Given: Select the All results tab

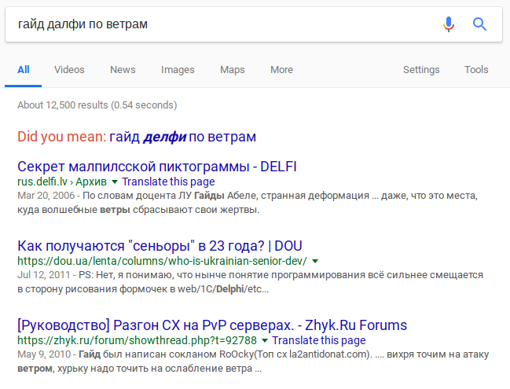Looking at the screenshot, I should pyautogui.click(x=24, y=70).
